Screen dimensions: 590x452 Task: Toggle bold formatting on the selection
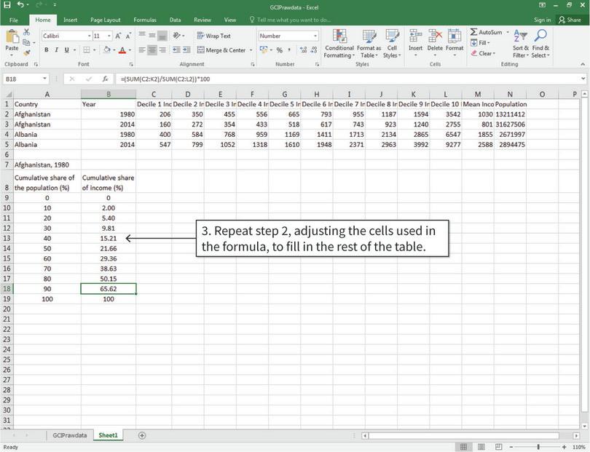pyautogui.click(x=46, y=50)
